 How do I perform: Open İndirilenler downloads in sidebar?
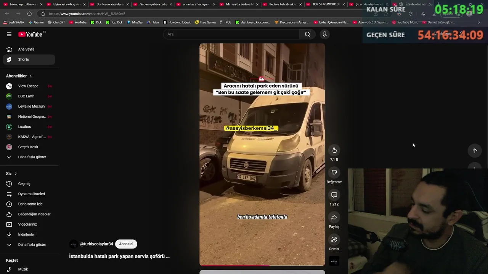29,234
